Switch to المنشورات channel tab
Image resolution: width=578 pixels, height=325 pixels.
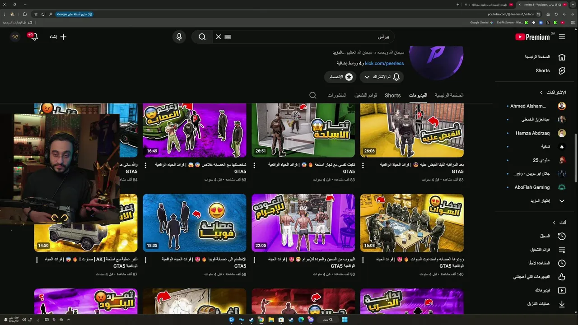tap(337, 95)
